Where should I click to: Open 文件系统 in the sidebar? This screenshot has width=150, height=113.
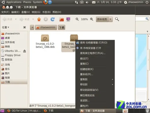tap(14, 42)
